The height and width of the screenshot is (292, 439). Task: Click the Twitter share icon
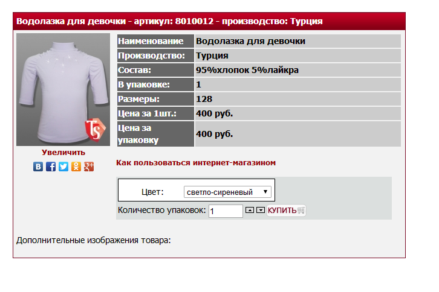point(63,167)
